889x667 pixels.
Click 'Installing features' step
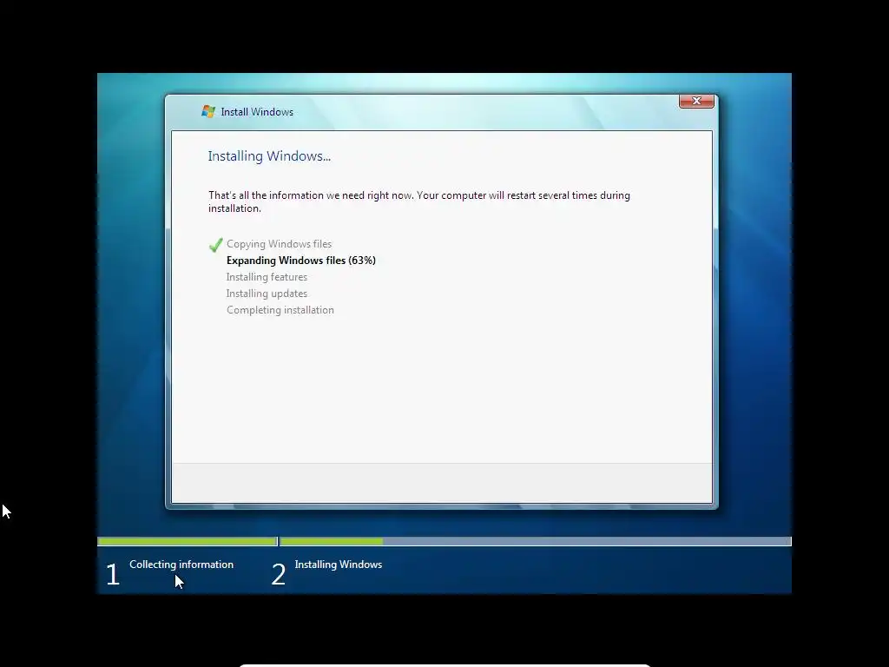pyautogui.click(x=267, y=277)
